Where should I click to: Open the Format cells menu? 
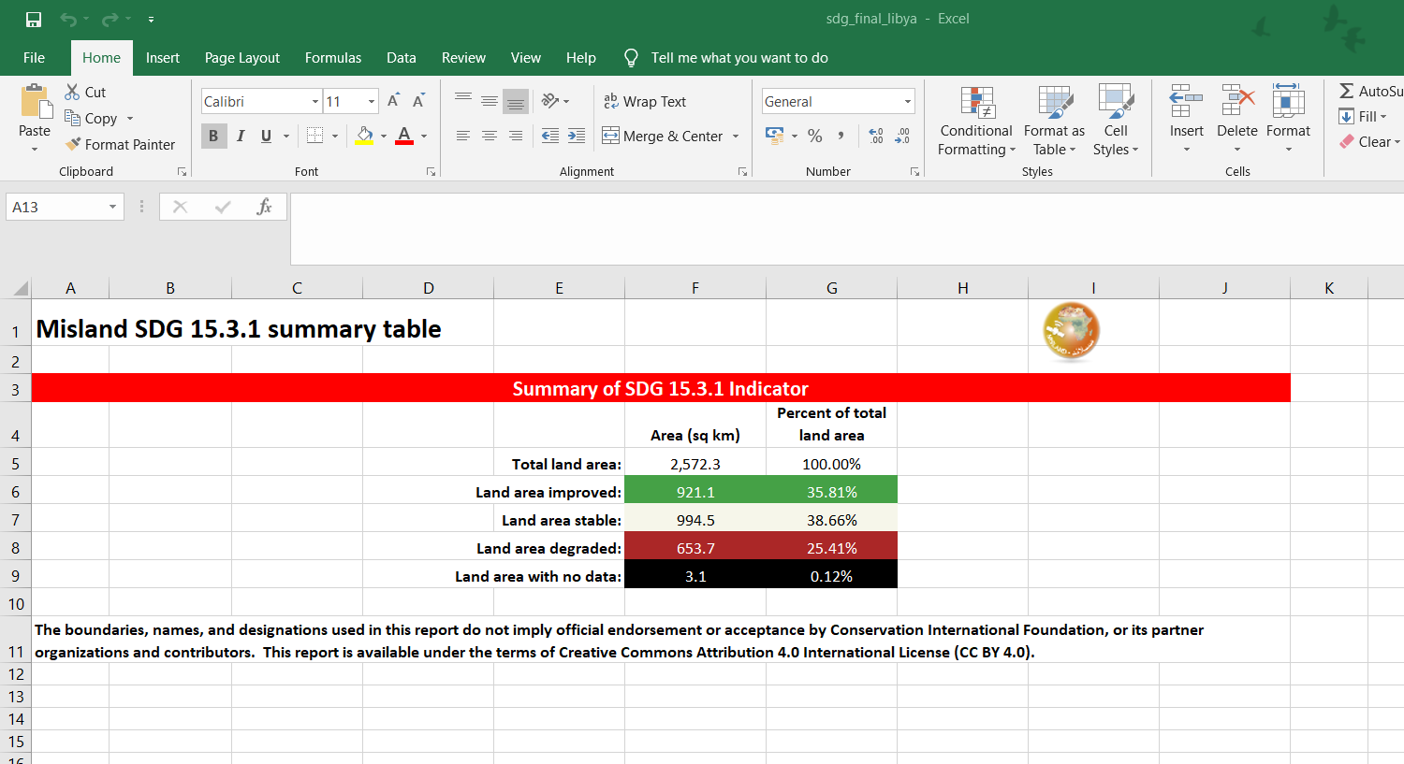tap(1288, 119)
